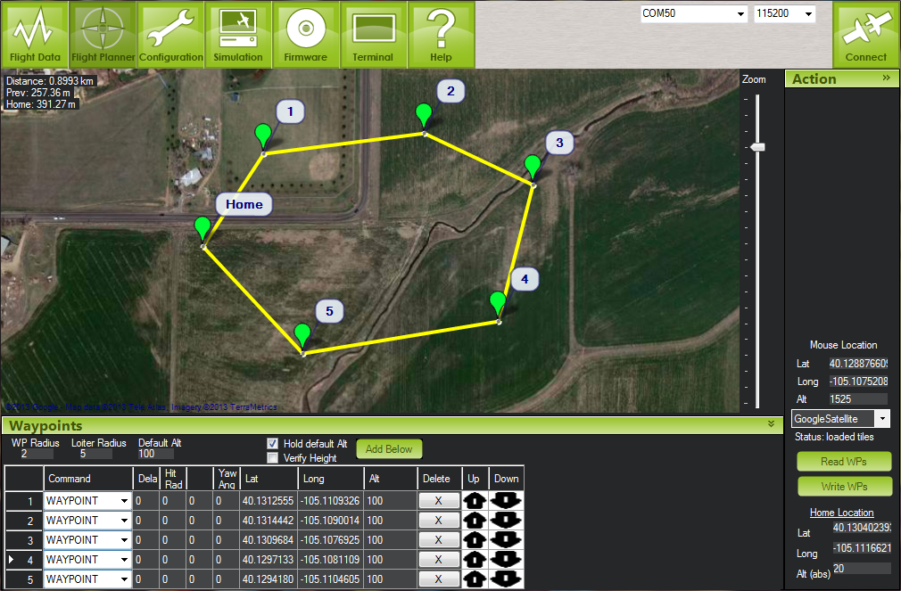Click Lat cell 40.1312555
The width and height of the screenshot is (901, 591).
269,501
